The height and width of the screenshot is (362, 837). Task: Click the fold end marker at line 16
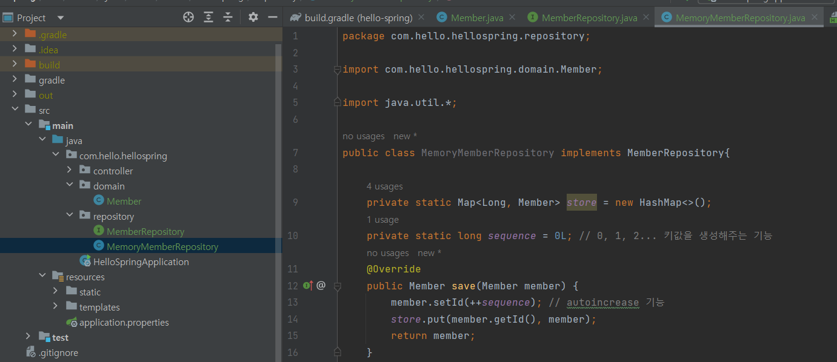[338, 352]
